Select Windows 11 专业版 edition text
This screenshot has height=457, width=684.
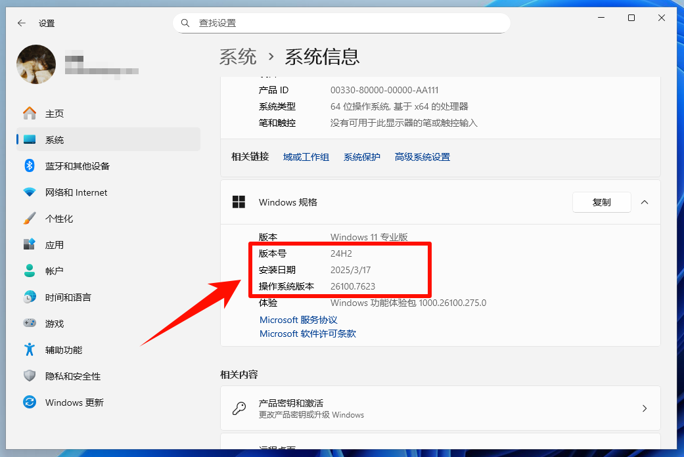369,237
